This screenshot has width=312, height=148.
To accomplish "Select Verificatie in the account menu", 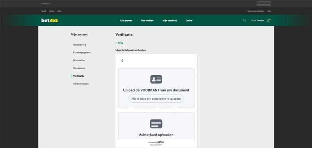I will pos(78,76).
